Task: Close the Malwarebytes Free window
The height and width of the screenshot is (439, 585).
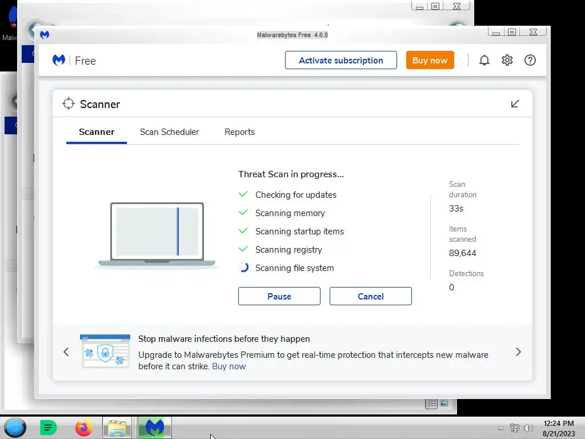Action: point(534,32)
